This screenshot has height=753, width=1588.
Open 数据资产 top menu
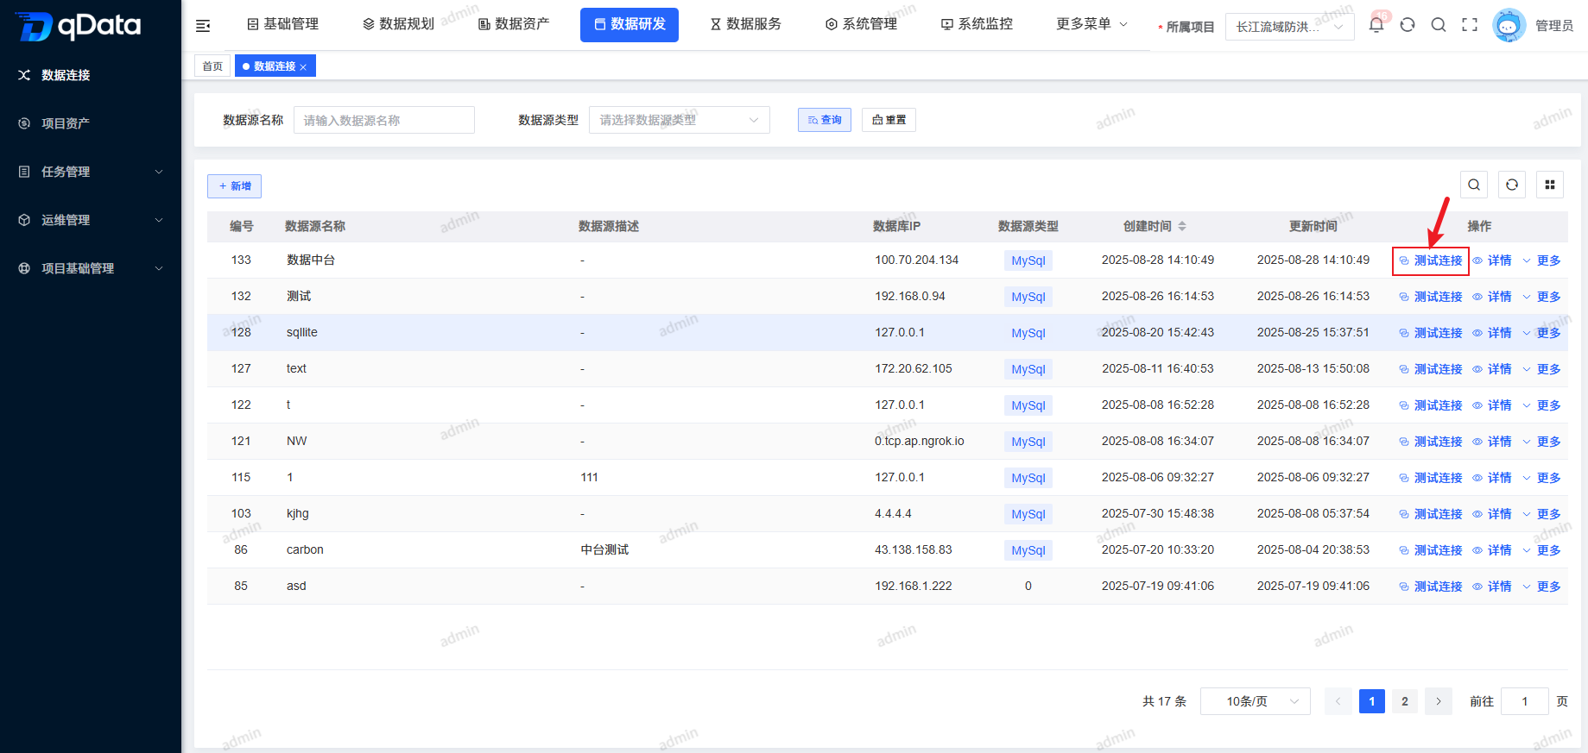pyautogui.click(x=514, y=24)
